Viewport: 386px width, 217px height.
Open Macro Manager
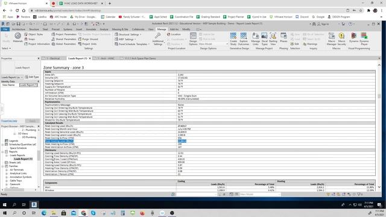click(332, 39)
